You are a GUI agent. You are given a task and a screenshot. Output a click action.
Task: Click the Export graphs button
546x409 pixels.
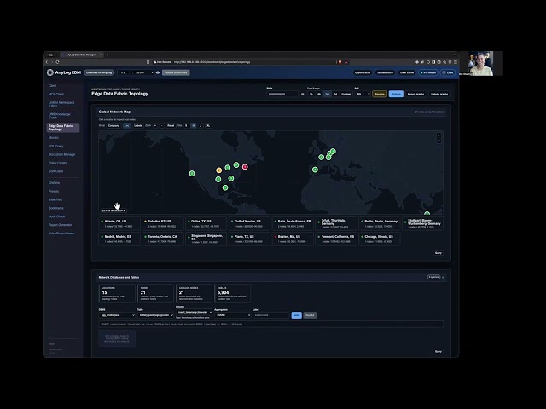tap(415, 94)
